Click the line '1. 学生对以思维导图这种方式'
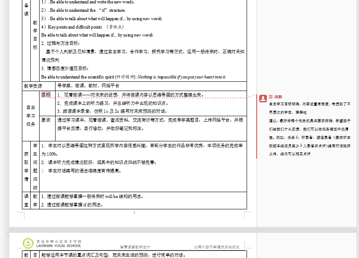Screen dimensions: 359x258 (142, 150)
